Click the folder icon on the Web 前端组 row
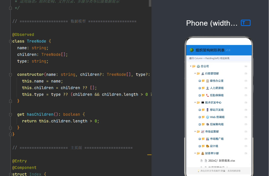The height and width of the screenshot is (176, 269). tap(203, 117)
